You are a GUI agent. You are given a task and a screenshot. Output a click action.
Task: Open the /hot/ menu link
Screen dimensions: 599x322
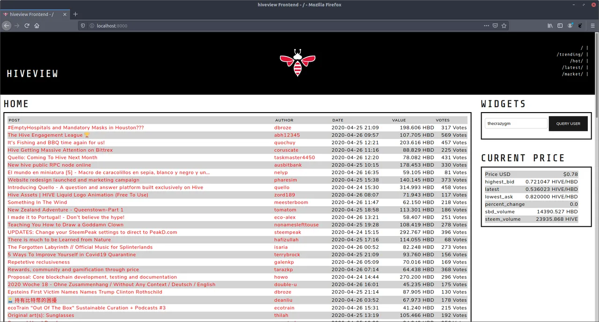click(x=577, y=61)
